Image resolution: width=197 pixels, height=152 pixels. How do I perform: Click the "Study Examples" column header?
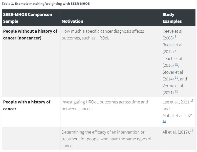click(172, 18)
